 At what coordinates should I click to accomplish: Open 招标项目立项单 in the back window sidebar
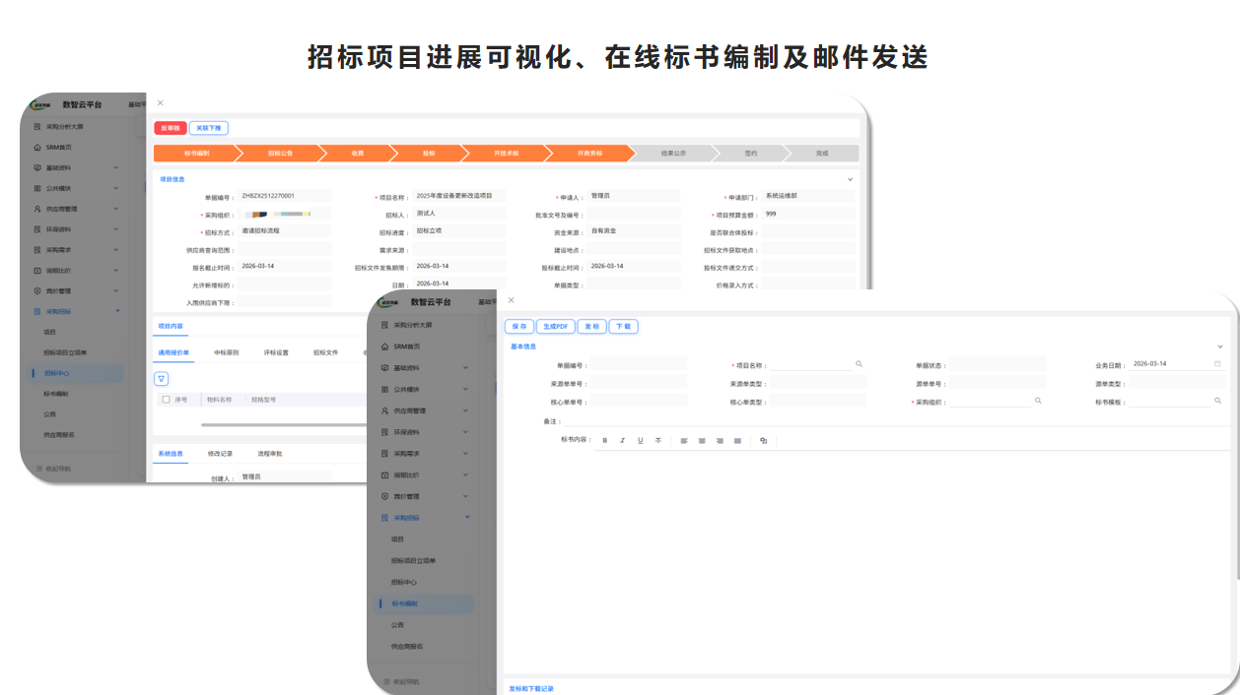(66, 352)
